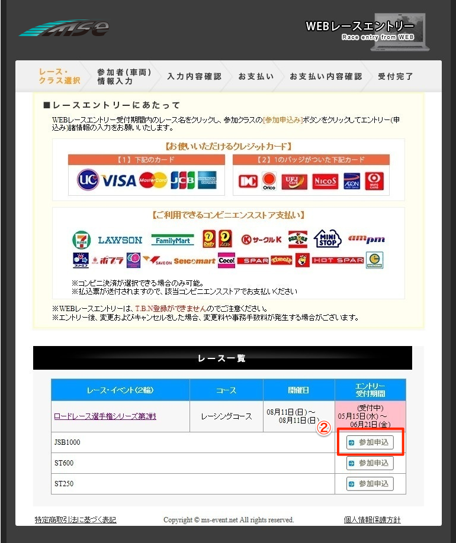Click the AEON card logo
Viewport: 456px width, 543px height.
pos(352,181)
